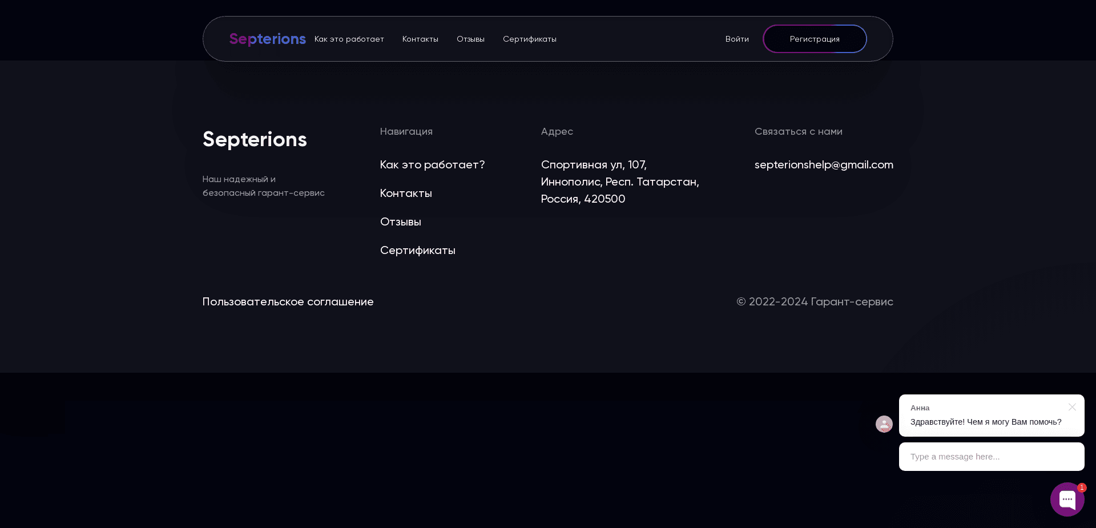1096x528 pixels.
Task: Open Как это работает? in the footer navigation
Action: tap(432, 164)
